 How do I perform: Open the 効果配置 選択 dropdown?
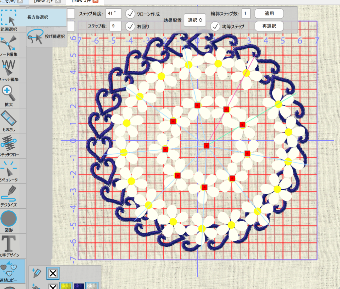[195, 20]
